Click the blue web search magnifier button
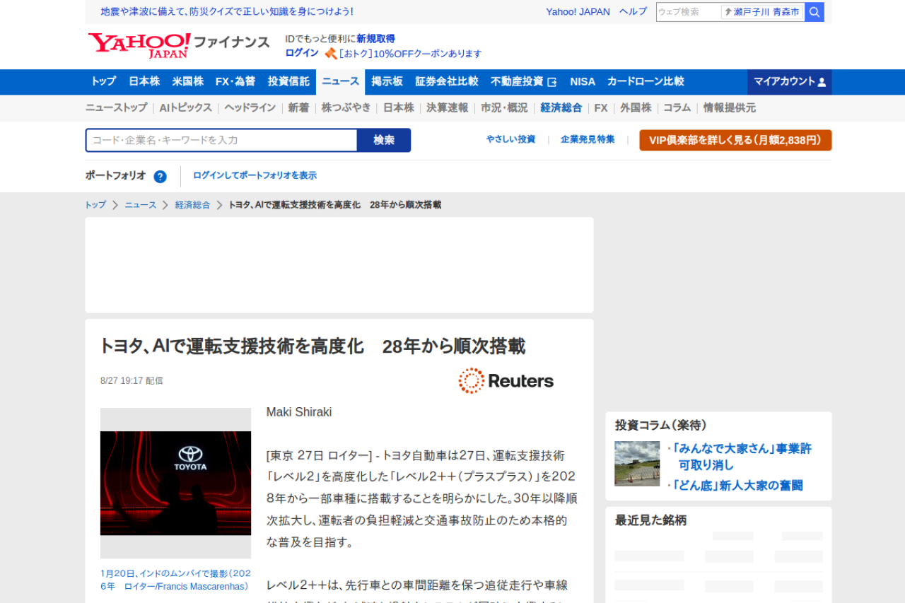Screen dimensions: 905x603 coord(814,12)
